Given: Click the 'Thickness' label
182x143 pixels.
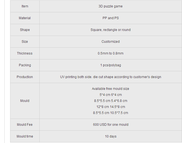Looking at the screenshot, I should pos(25,53).
